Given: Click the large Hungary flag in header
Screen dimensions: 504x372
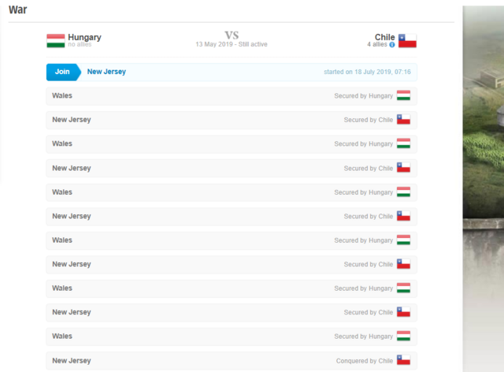Looking at the screenshot, I should 56,40.
